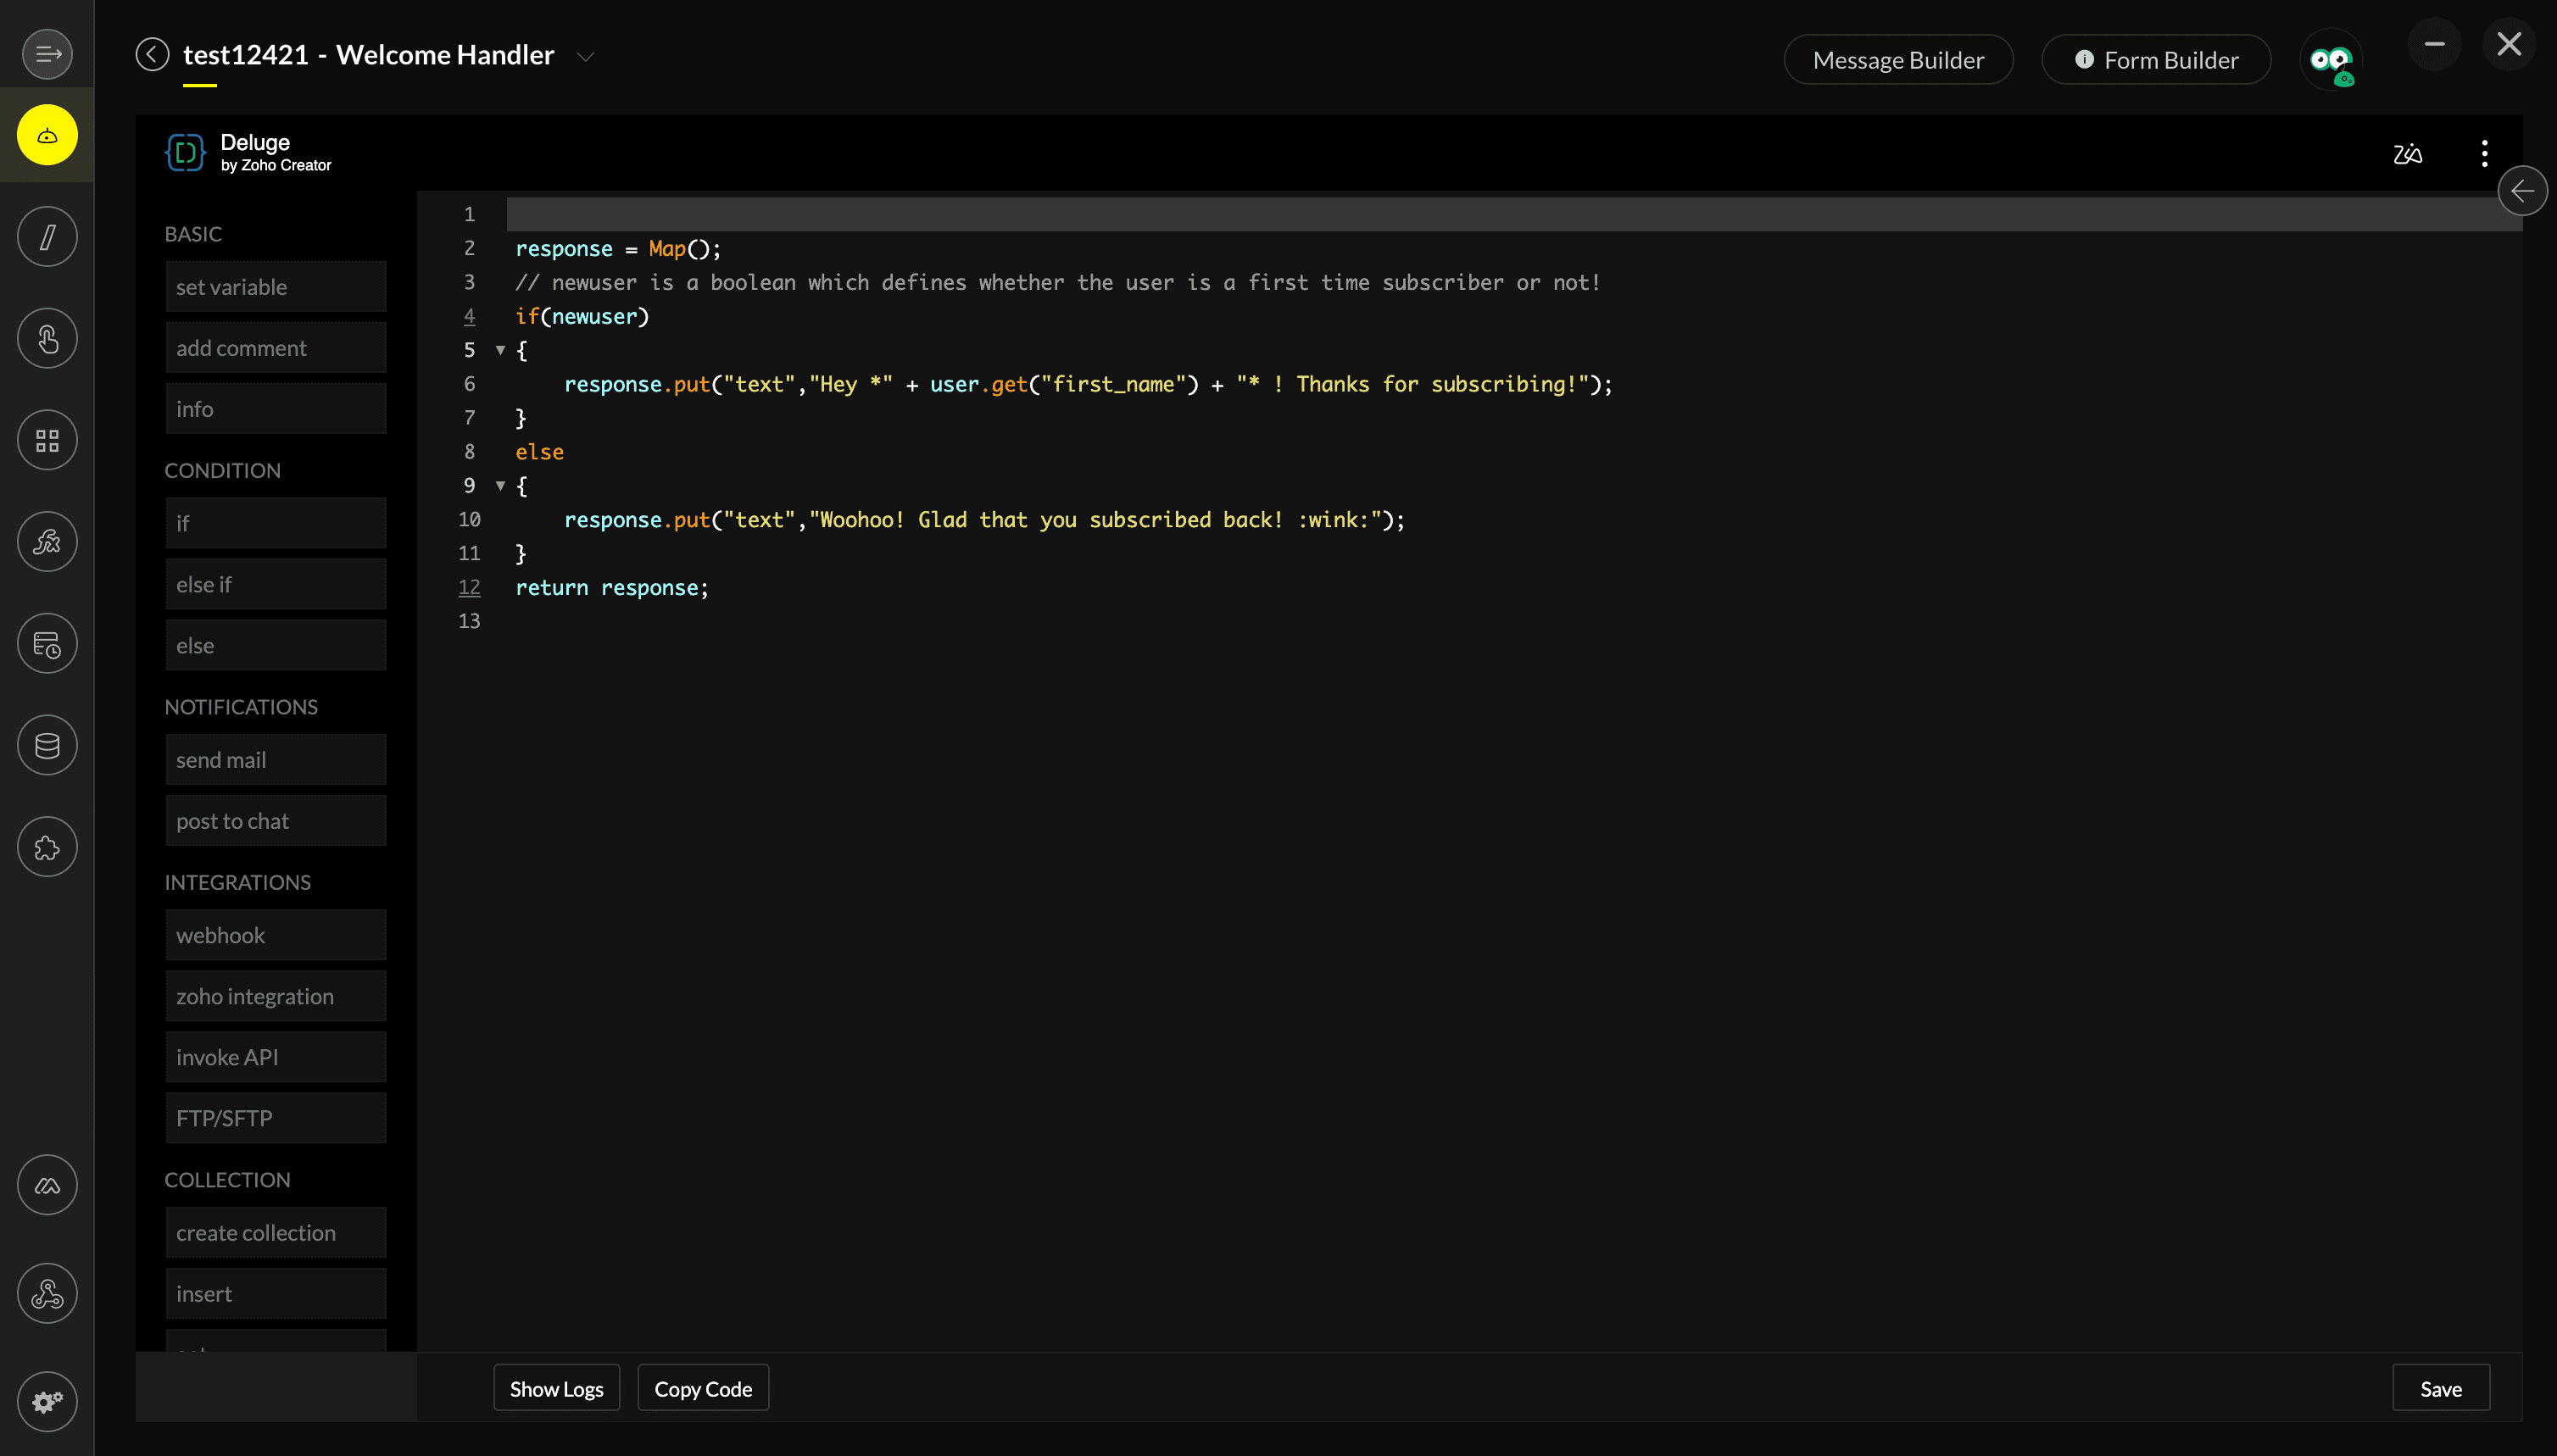The width and height of the screenshot is (2557, 1456).
Task: Open Widgets grid icon in sidebar
Action: pos(47,441)
